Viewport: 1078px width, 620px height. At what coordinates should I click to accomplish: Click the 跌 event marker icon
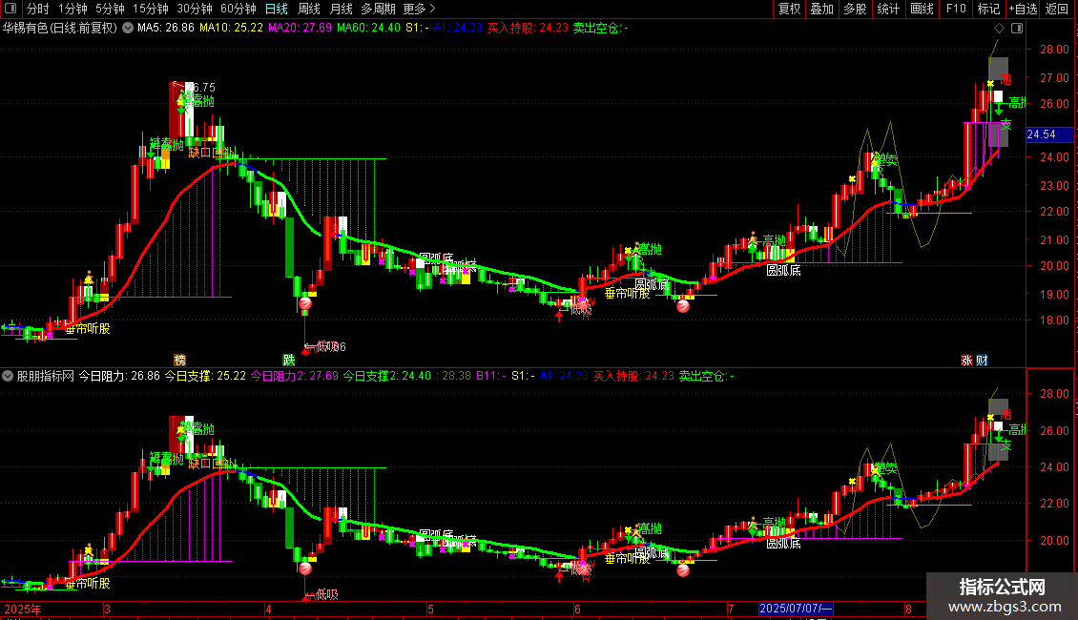click(x=289, y=361)
